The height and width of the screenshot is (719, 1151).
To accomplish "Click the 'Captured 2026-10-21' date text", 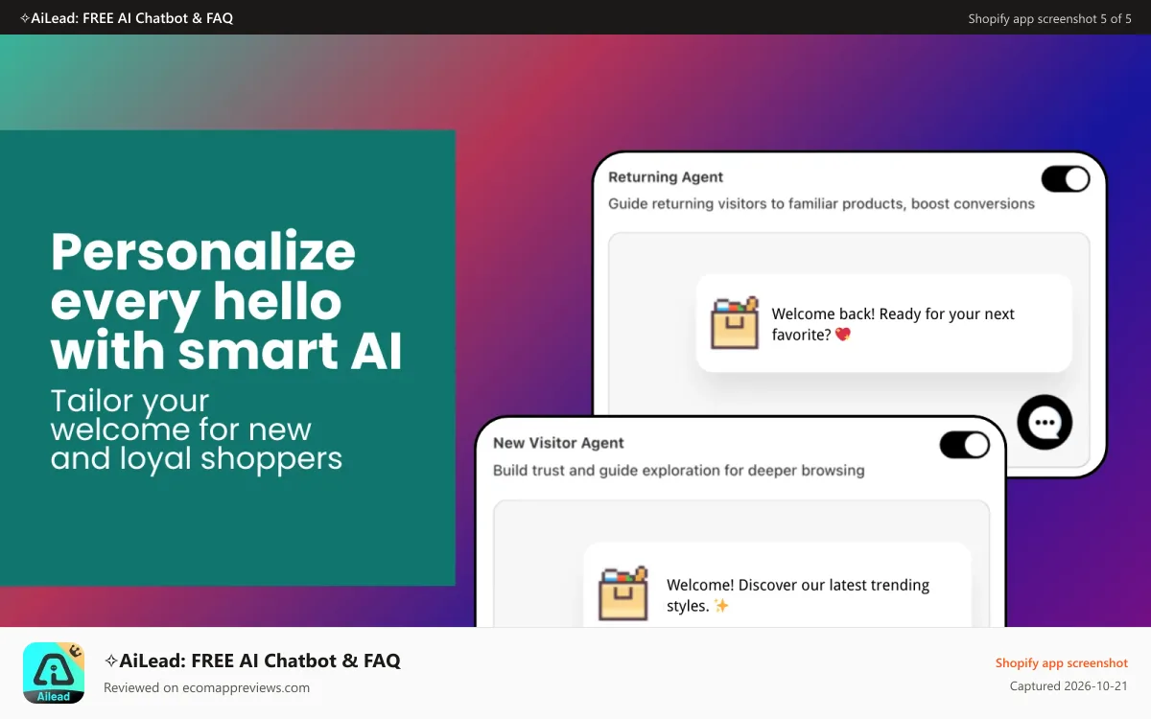I will (x=1069, y=686).
